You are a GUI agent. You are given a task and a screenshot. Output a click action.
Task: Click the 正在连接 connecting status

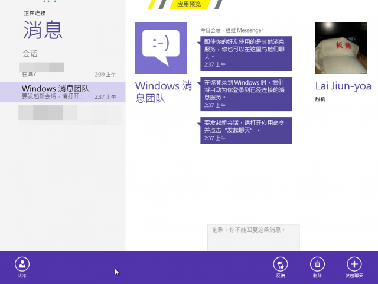pos(35,13)
